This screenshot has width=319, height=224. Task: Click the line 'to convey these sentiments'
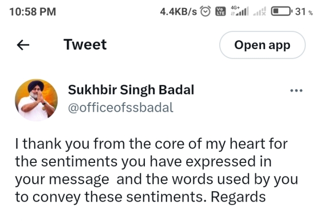click(x=140, y=197)
